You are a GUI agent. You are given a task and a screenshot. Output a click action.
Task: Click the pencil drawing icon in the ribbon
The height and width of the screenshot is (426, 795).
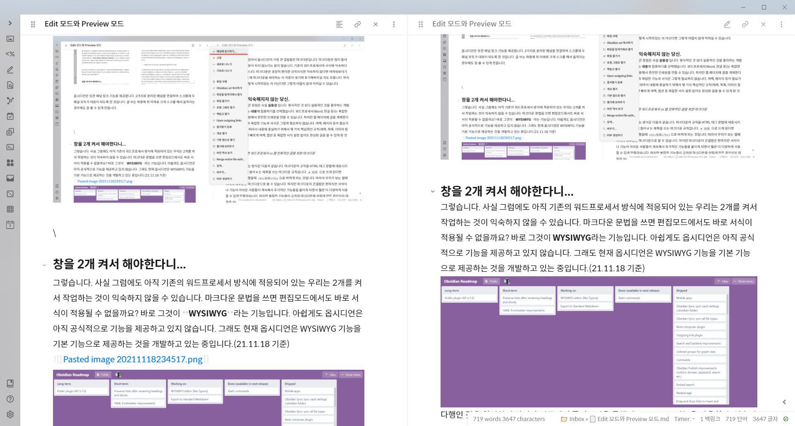(10, 69)
